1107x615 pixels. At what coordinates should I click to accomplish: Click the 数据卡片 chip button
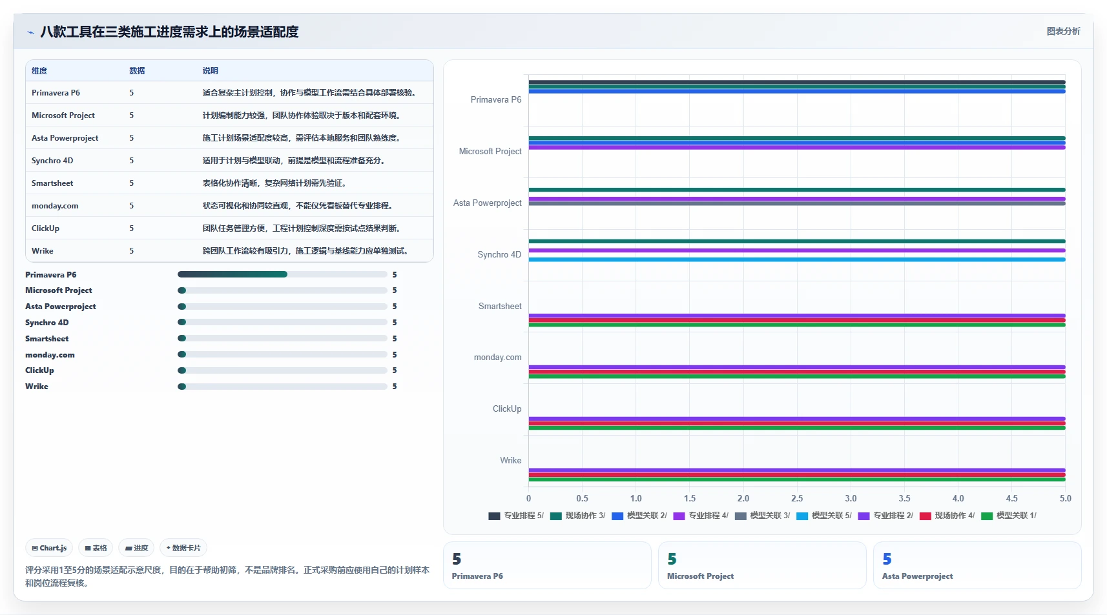coord(183,548)
